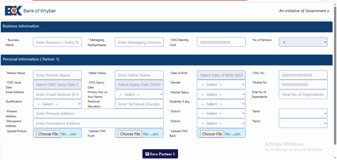The height and width of the screenshot is (160, 337).
Task: Click the "An initiative of Government" text
Action: point(304,11)
